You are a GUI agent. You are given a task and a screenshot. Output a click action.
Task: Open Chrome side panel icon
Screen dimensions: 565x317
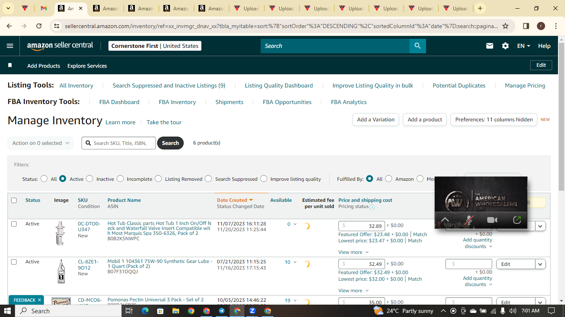coord(526,26)
